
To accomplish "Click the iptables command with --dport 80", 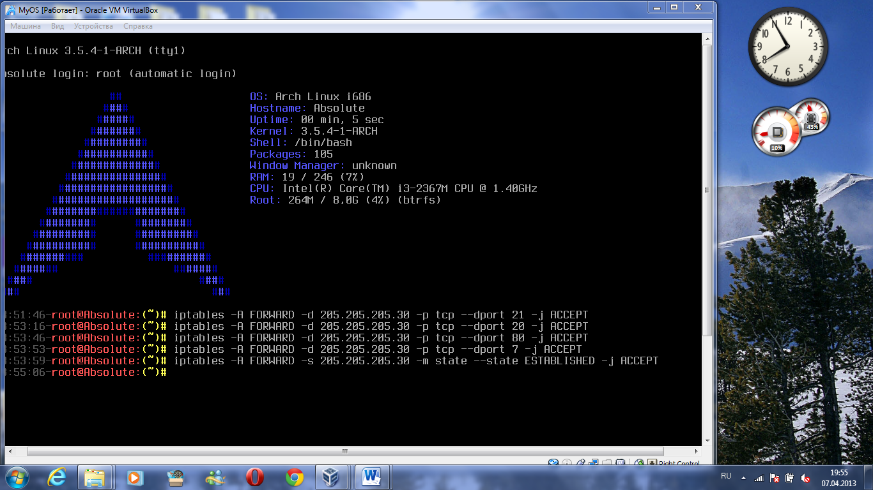I will click(x=381, y=338).
